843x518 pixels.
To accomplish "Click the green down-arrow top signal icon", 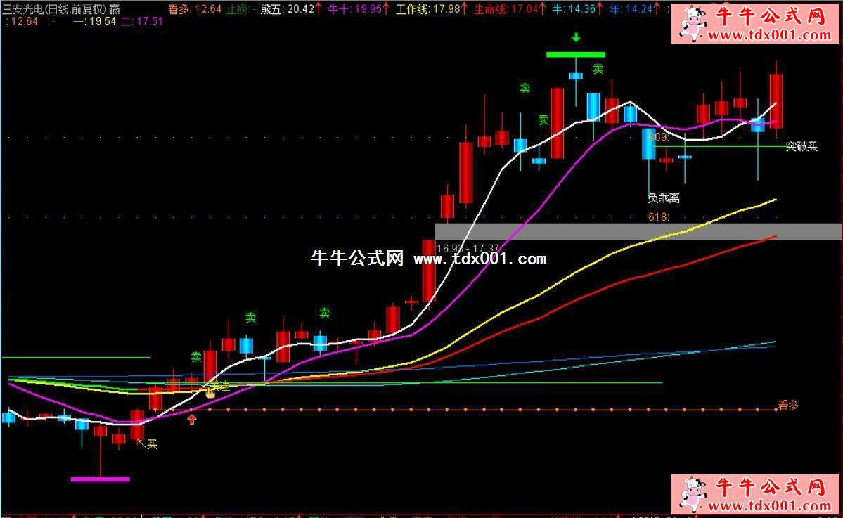I will 576,38.
